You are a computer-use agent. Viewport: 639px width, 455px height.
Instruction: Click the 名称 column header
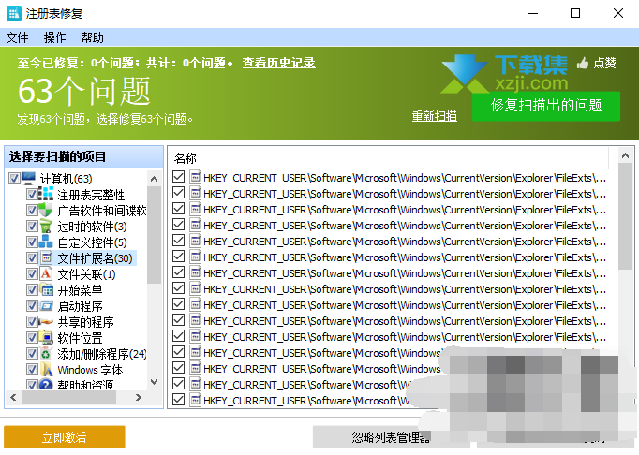tap(185, 158)
